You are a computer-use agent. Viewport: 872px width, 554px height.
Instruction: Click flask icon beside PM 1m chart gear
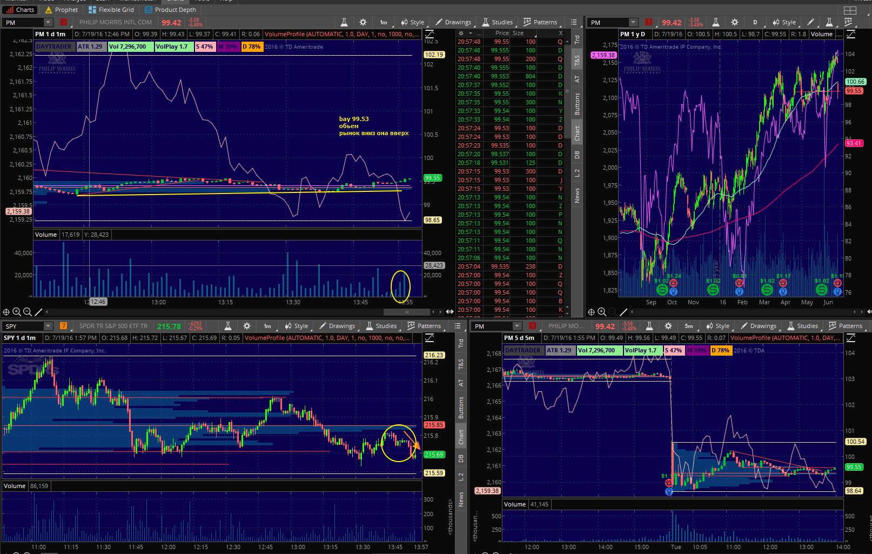[344, 22]
